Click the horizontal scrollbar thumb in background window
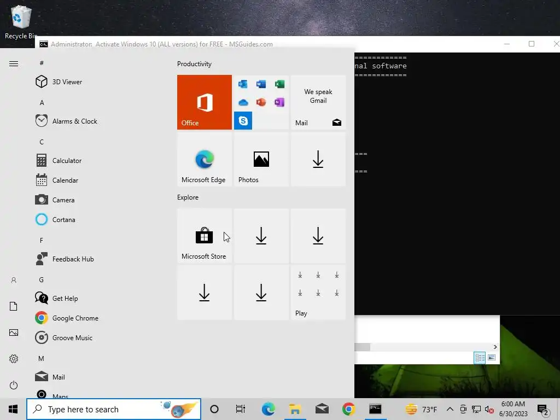Screen dimensions: 560x420 (x=362, y=347)
